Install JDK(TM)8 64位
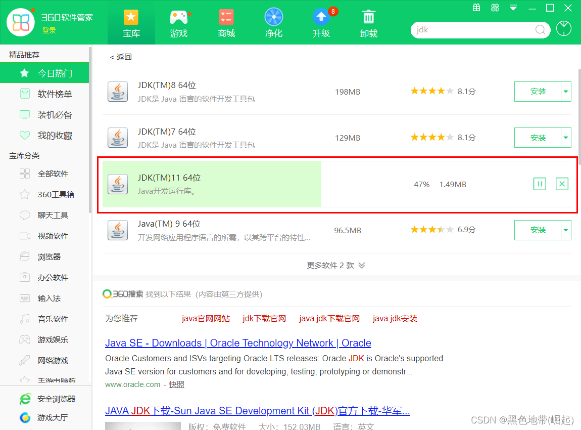Screen dimensions: 581x430 (x=538, y=92)
